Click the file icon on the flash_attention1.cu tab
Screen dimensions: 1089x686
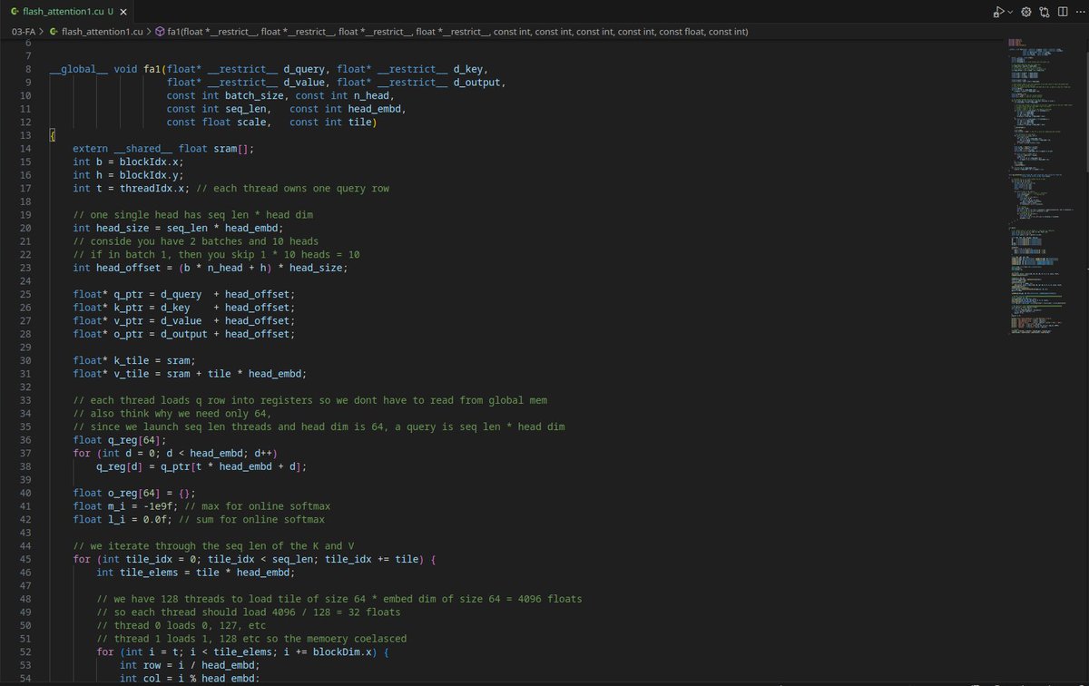point(14,12)
